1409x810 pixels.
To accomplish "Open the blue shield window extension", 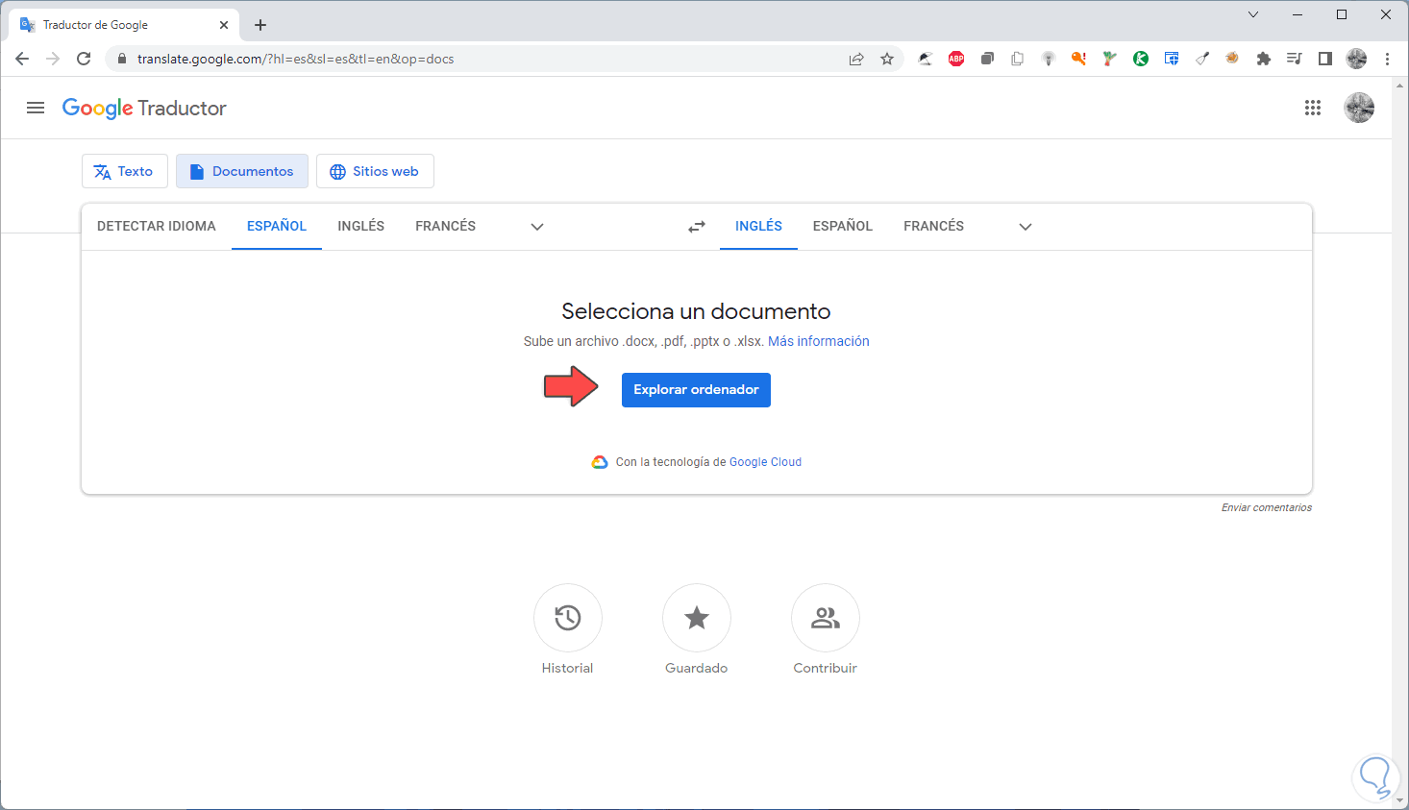I will (x=1172, y=59).
